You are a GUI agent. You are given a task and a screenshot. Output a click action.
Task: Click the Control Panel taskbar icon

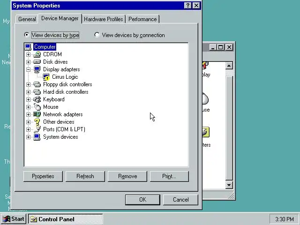(34, 219)
